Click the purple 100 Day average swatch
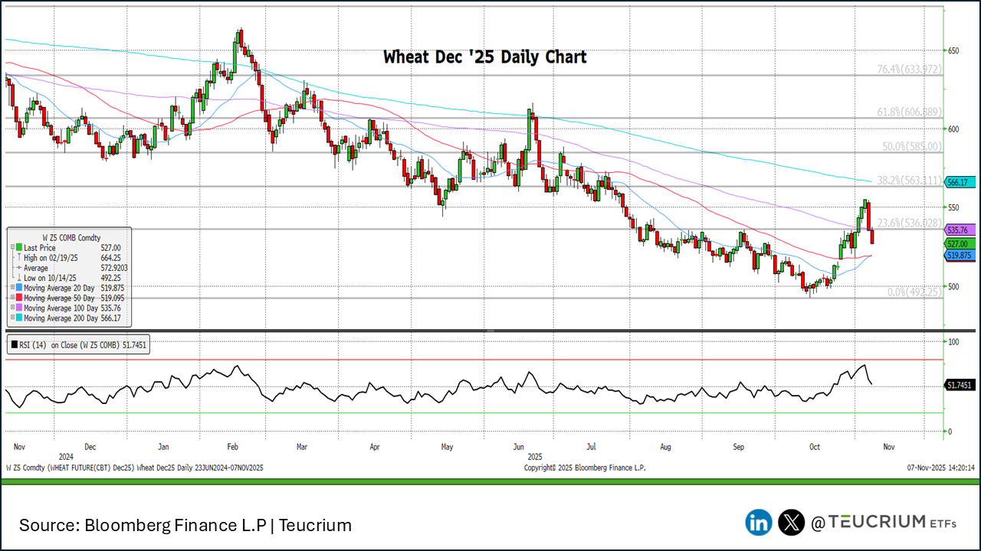Viewport: 981px width, 551px height. [x=18, y=308]
